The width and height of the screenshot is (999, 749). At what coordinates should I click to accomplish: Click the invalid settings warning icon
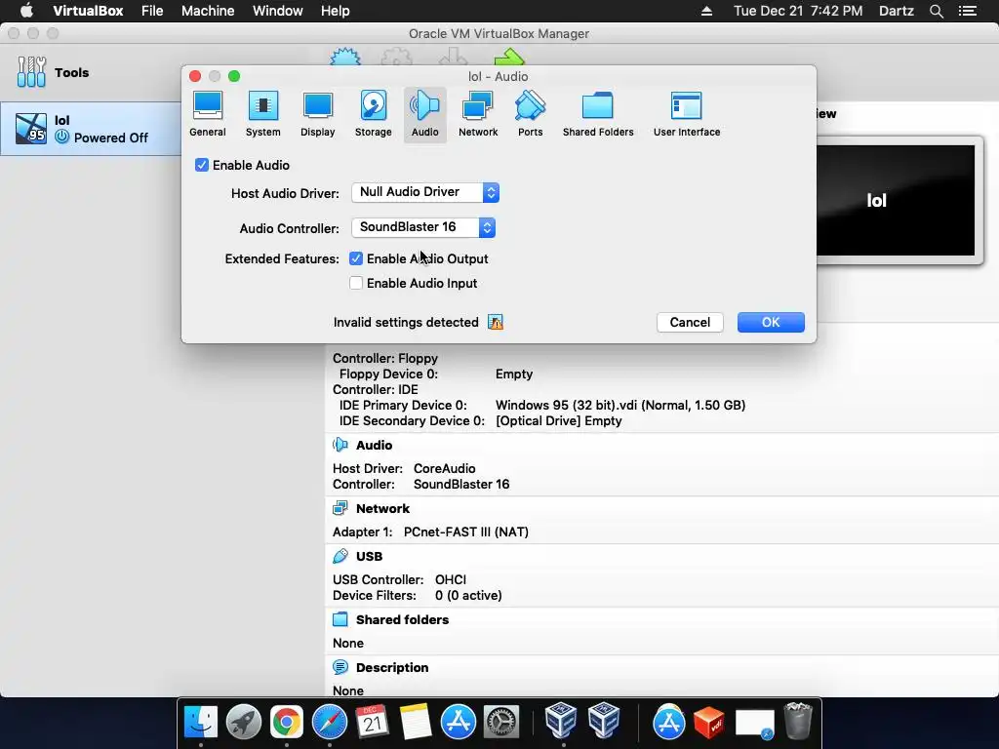tap(495, 322)
